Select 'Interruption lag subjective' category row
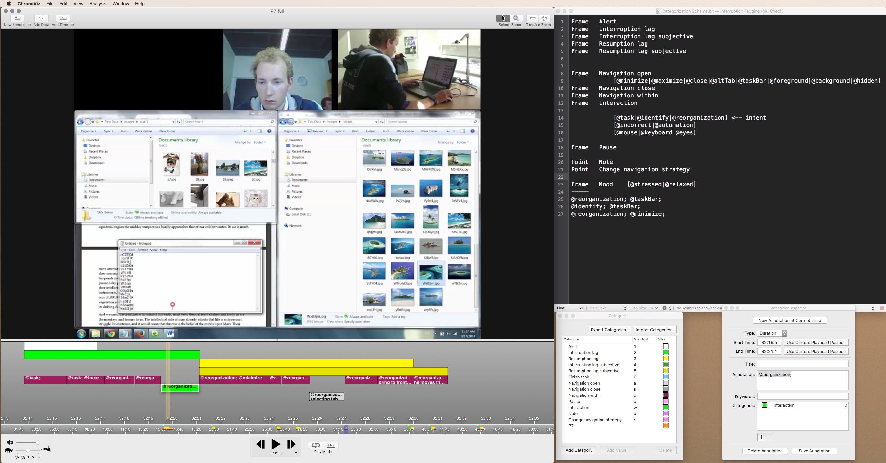The image size is (886, 463). pos(619,365)
